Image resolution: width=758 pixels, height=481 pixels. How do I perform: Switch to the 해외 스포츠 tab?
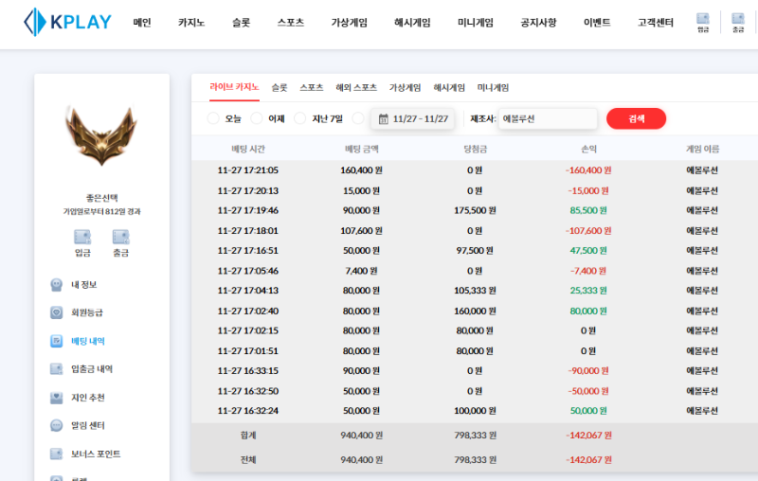coord(356,87)
